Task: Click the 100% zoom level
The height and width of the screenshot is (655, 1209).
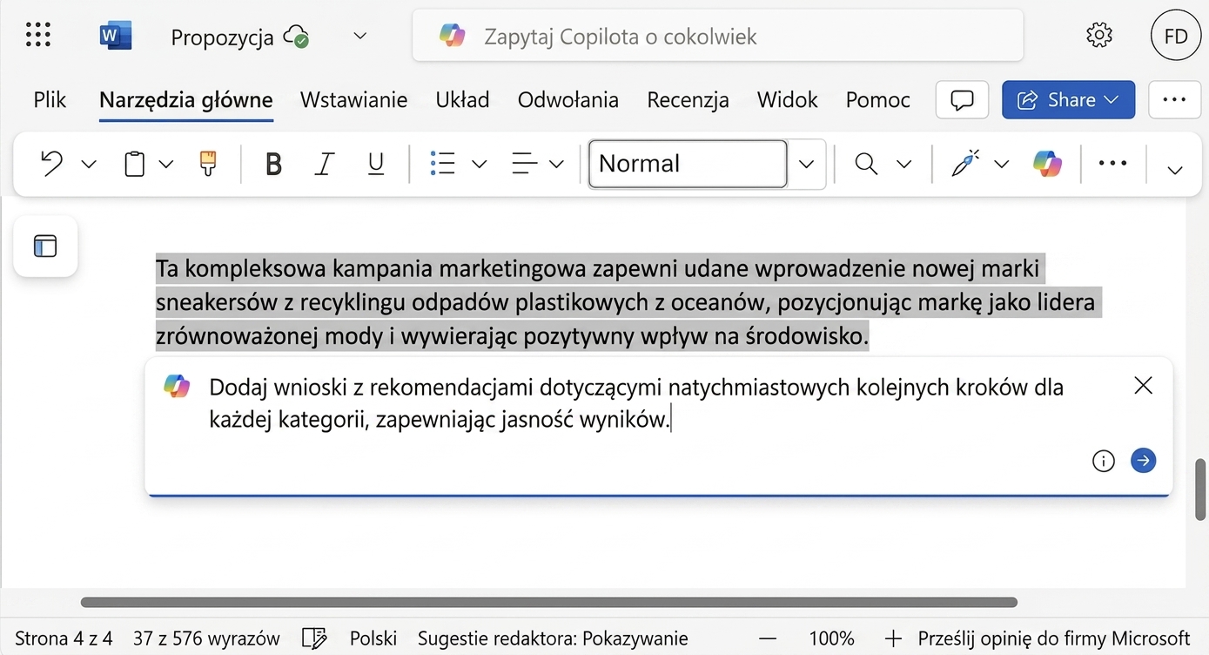Action: 831,638
